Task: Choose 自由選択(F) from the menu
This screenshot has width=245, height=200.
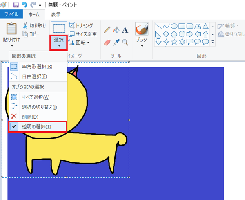Action: tap(38, 76)
